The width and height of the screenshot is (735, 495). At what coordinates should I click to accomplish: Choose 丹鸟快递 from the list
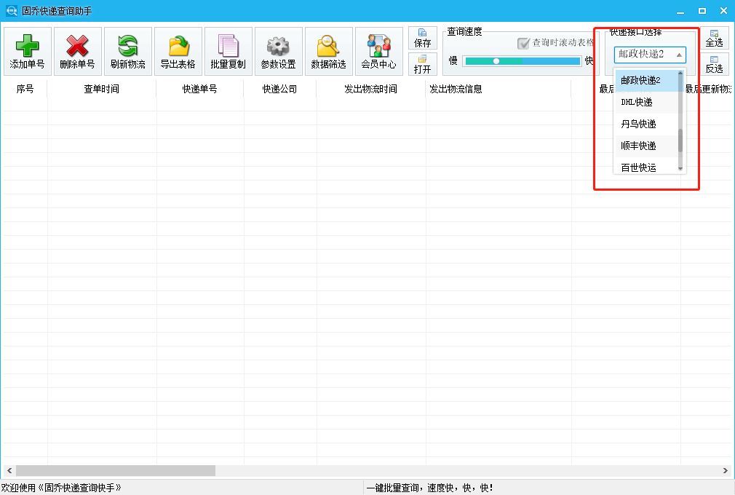647,124
